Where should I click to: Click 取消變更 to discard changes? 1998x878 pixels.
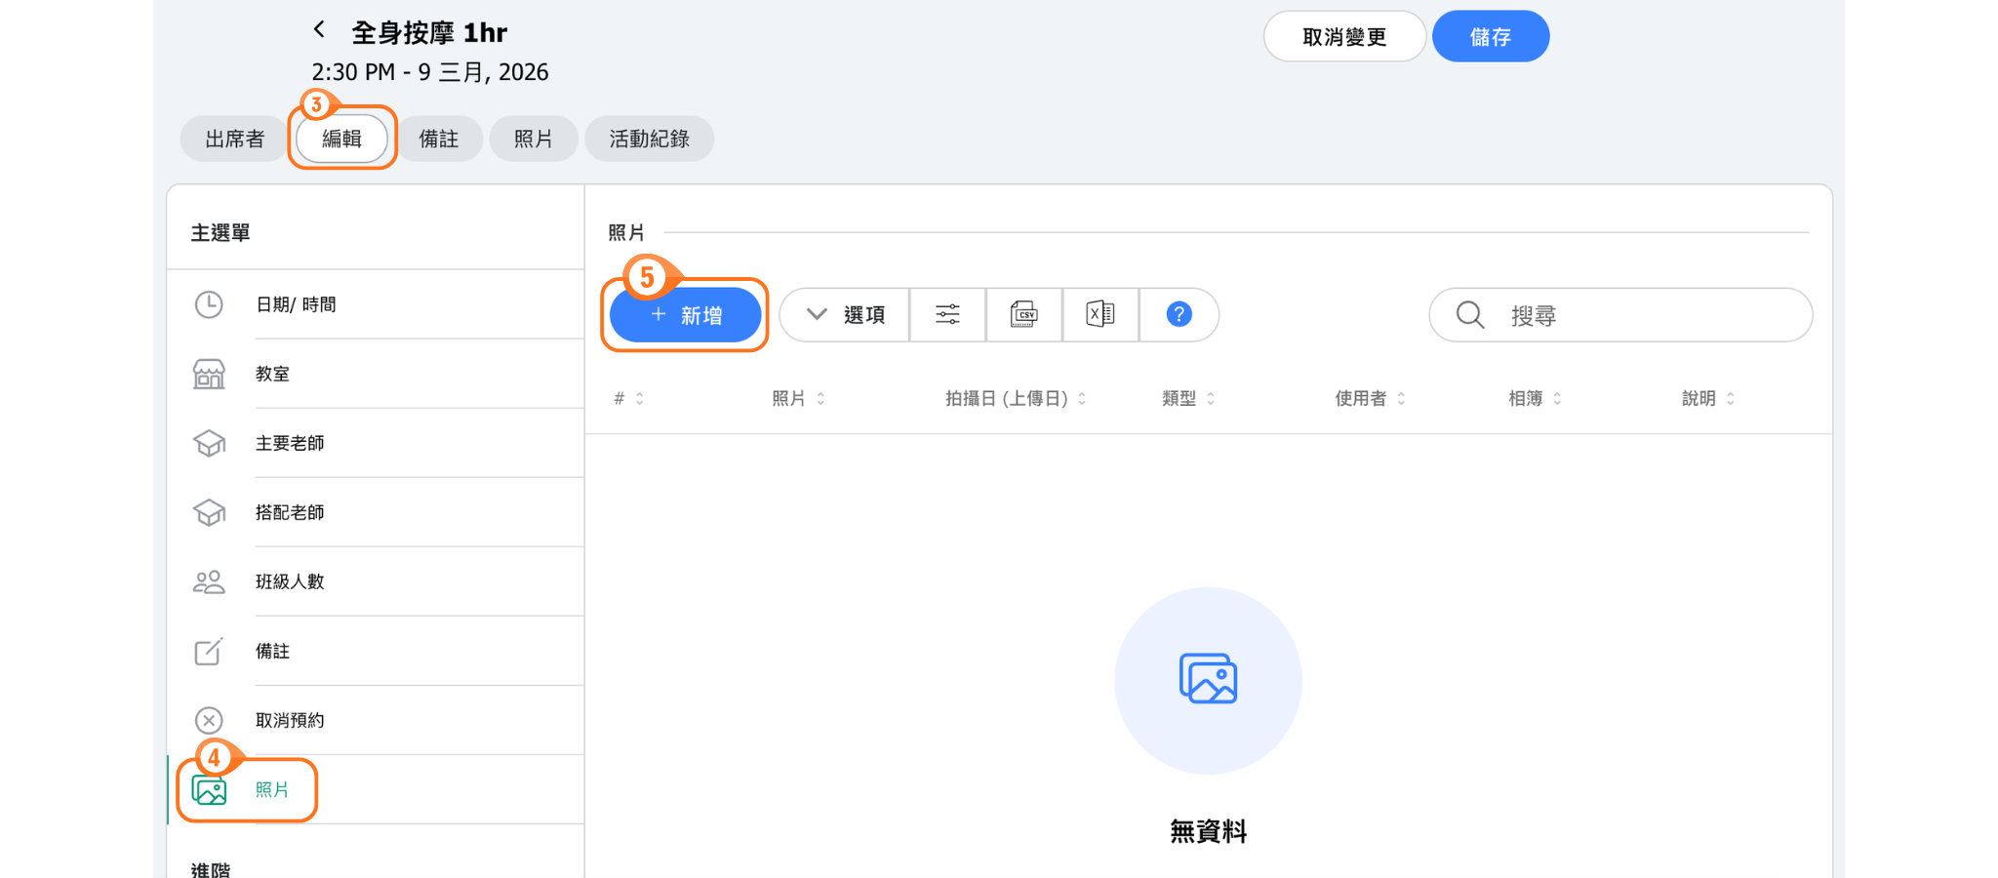point(1343,37)
